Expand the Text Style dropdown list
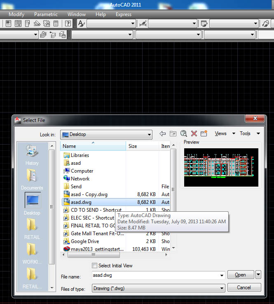The image size is (274, 304). (133, 23)
